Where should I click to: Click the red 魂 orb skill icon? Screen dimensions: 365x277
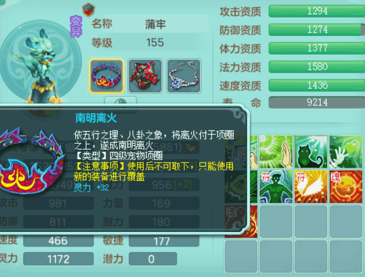[346, 187]
